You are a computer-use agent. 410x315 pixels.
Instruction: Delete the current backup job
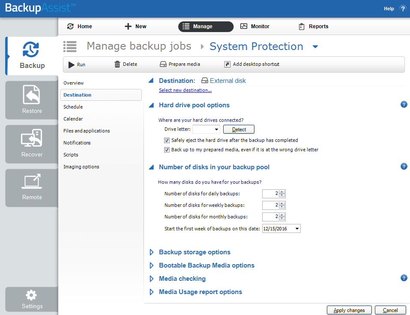click(126, 64)
